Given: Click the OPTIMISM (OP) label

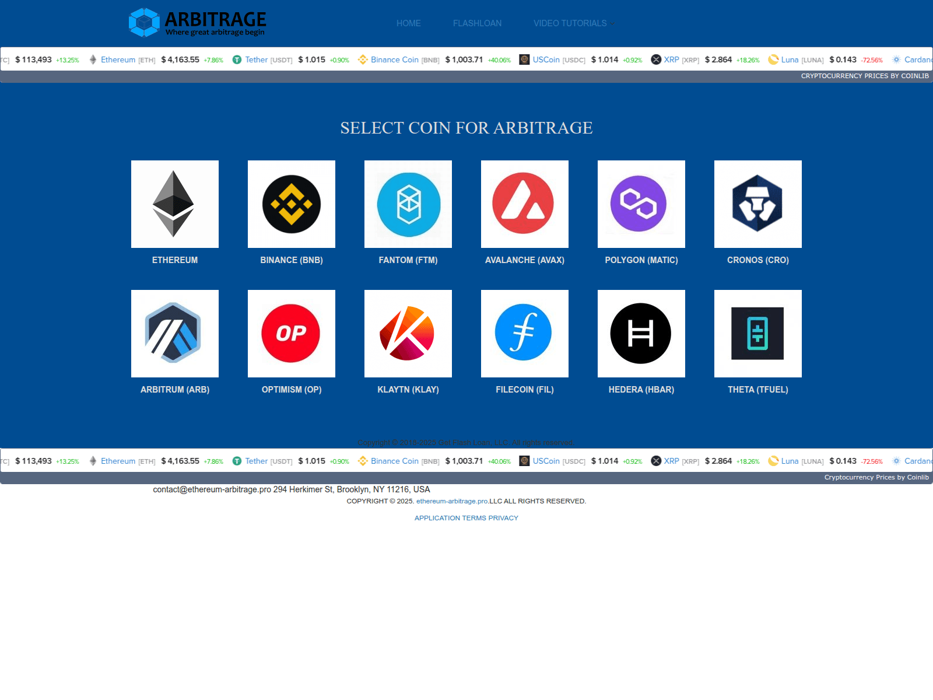Looking at the screenshot, I should [x=292, y=390].
